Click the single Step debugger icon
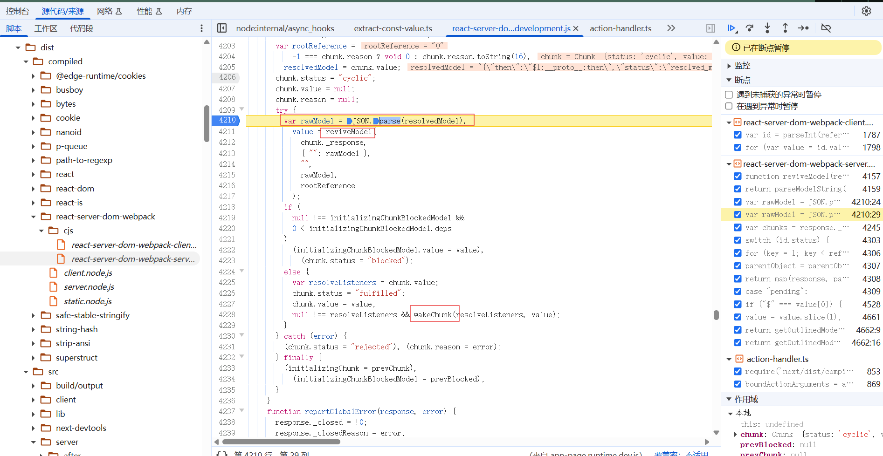The width and height of the screenshot is (883, 456). coord(803,28)
